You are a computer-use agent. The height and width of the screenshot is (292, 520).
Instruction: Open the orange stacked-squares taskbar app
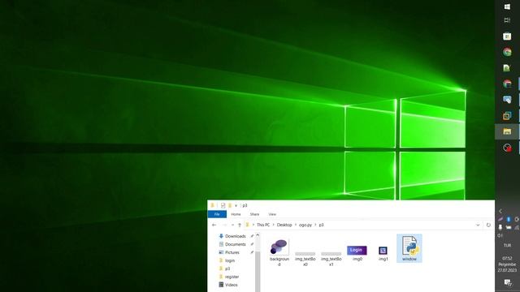coord(507,116)
